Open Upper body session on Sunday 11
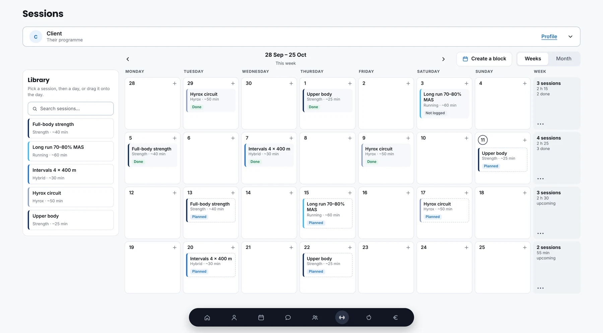Screen dimensions: 603x333 click(503, 160)
